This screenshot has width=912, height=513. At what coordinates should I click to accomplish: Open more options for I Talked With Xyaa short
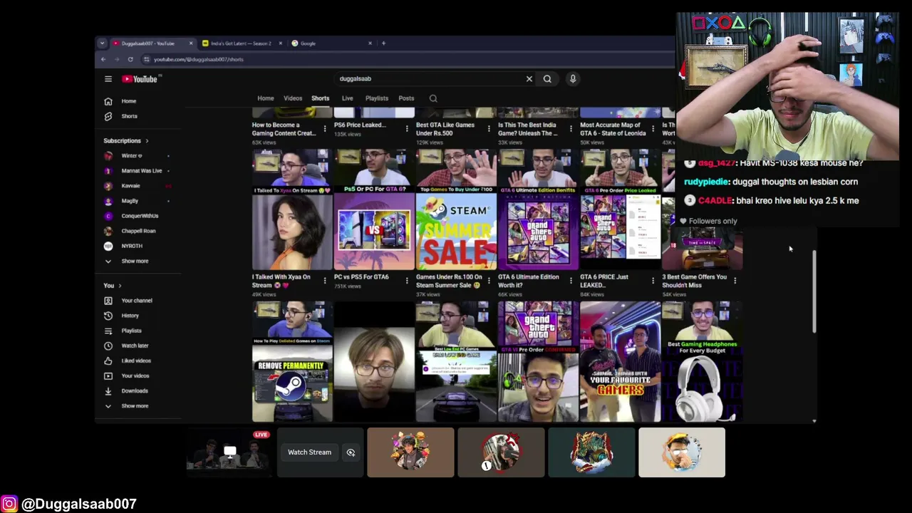325,281
